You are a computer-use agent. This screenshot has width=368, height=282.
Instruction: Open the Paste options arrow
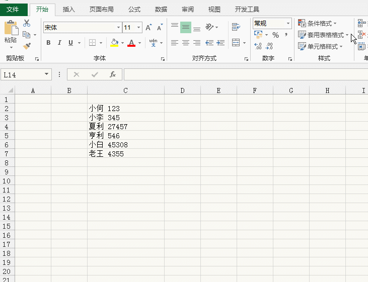coord(11,48)
